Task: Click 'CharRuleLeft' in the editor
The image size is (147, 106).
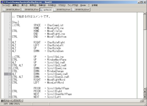Action: coord(55,45)
